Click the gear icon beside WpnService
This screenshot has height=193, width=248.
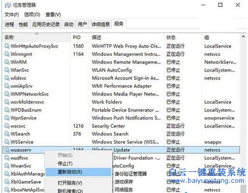tap(7, 118)
